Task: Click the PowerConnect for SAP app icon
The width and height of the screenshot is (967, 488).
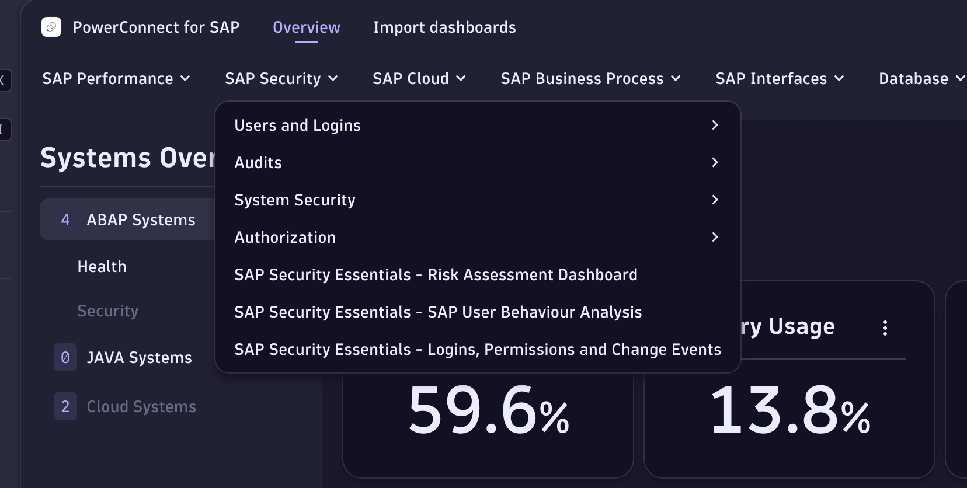Action: (x=51, y=27)
